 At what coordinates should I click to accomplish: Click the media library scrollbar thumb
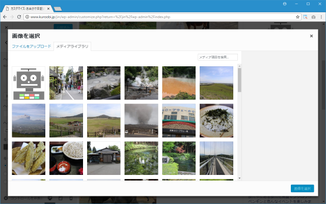(239, 80)
